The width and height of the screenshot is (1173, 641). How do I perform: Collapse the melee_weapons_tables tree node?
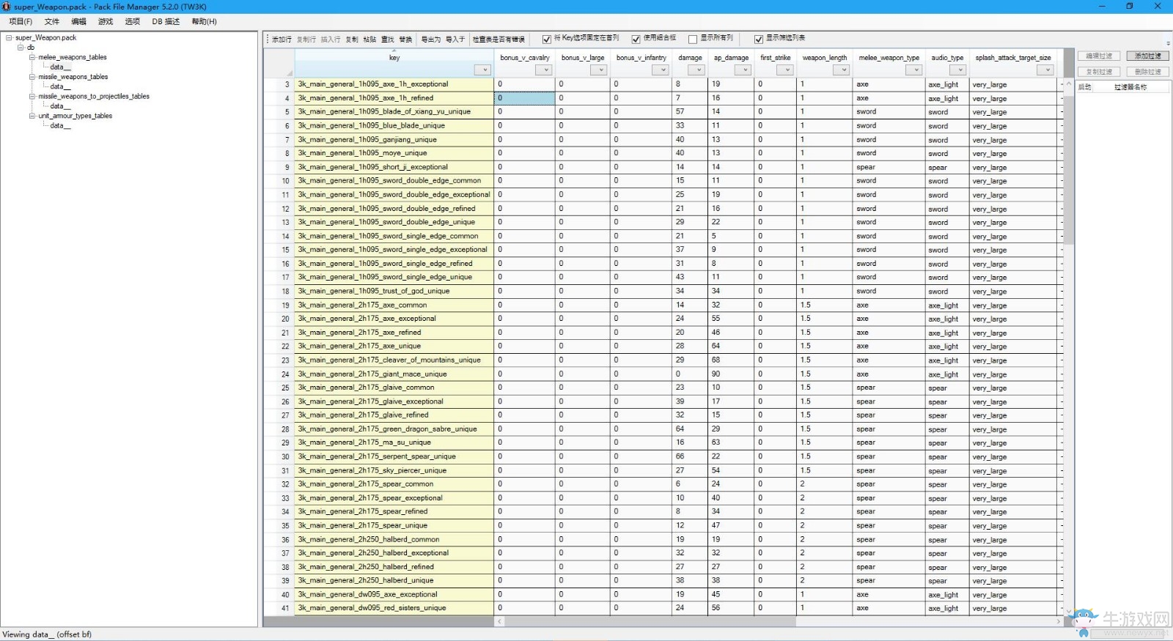point(32,57)
